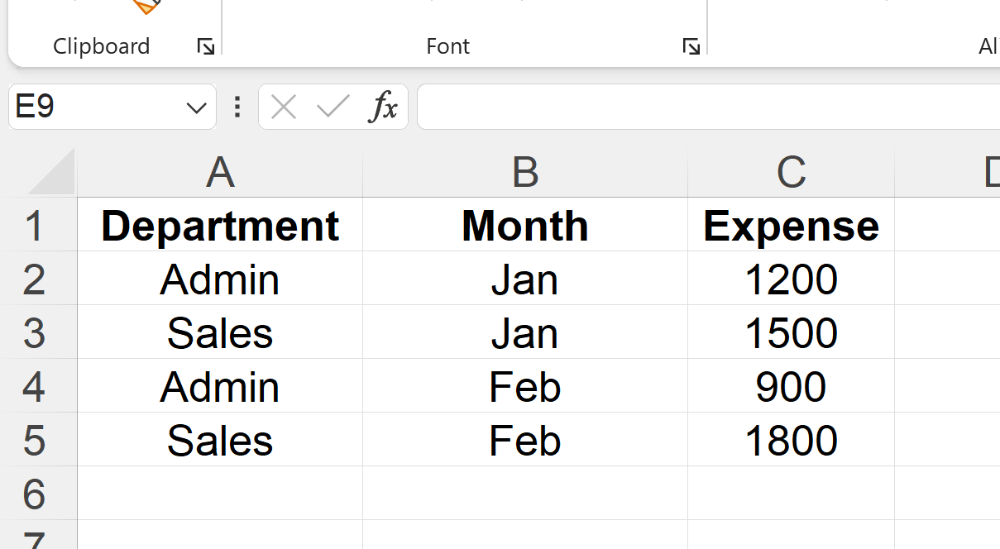The height and width of the screenshot is (549, 1000).
Task: Select the cell containing 900
Action: 791,386
